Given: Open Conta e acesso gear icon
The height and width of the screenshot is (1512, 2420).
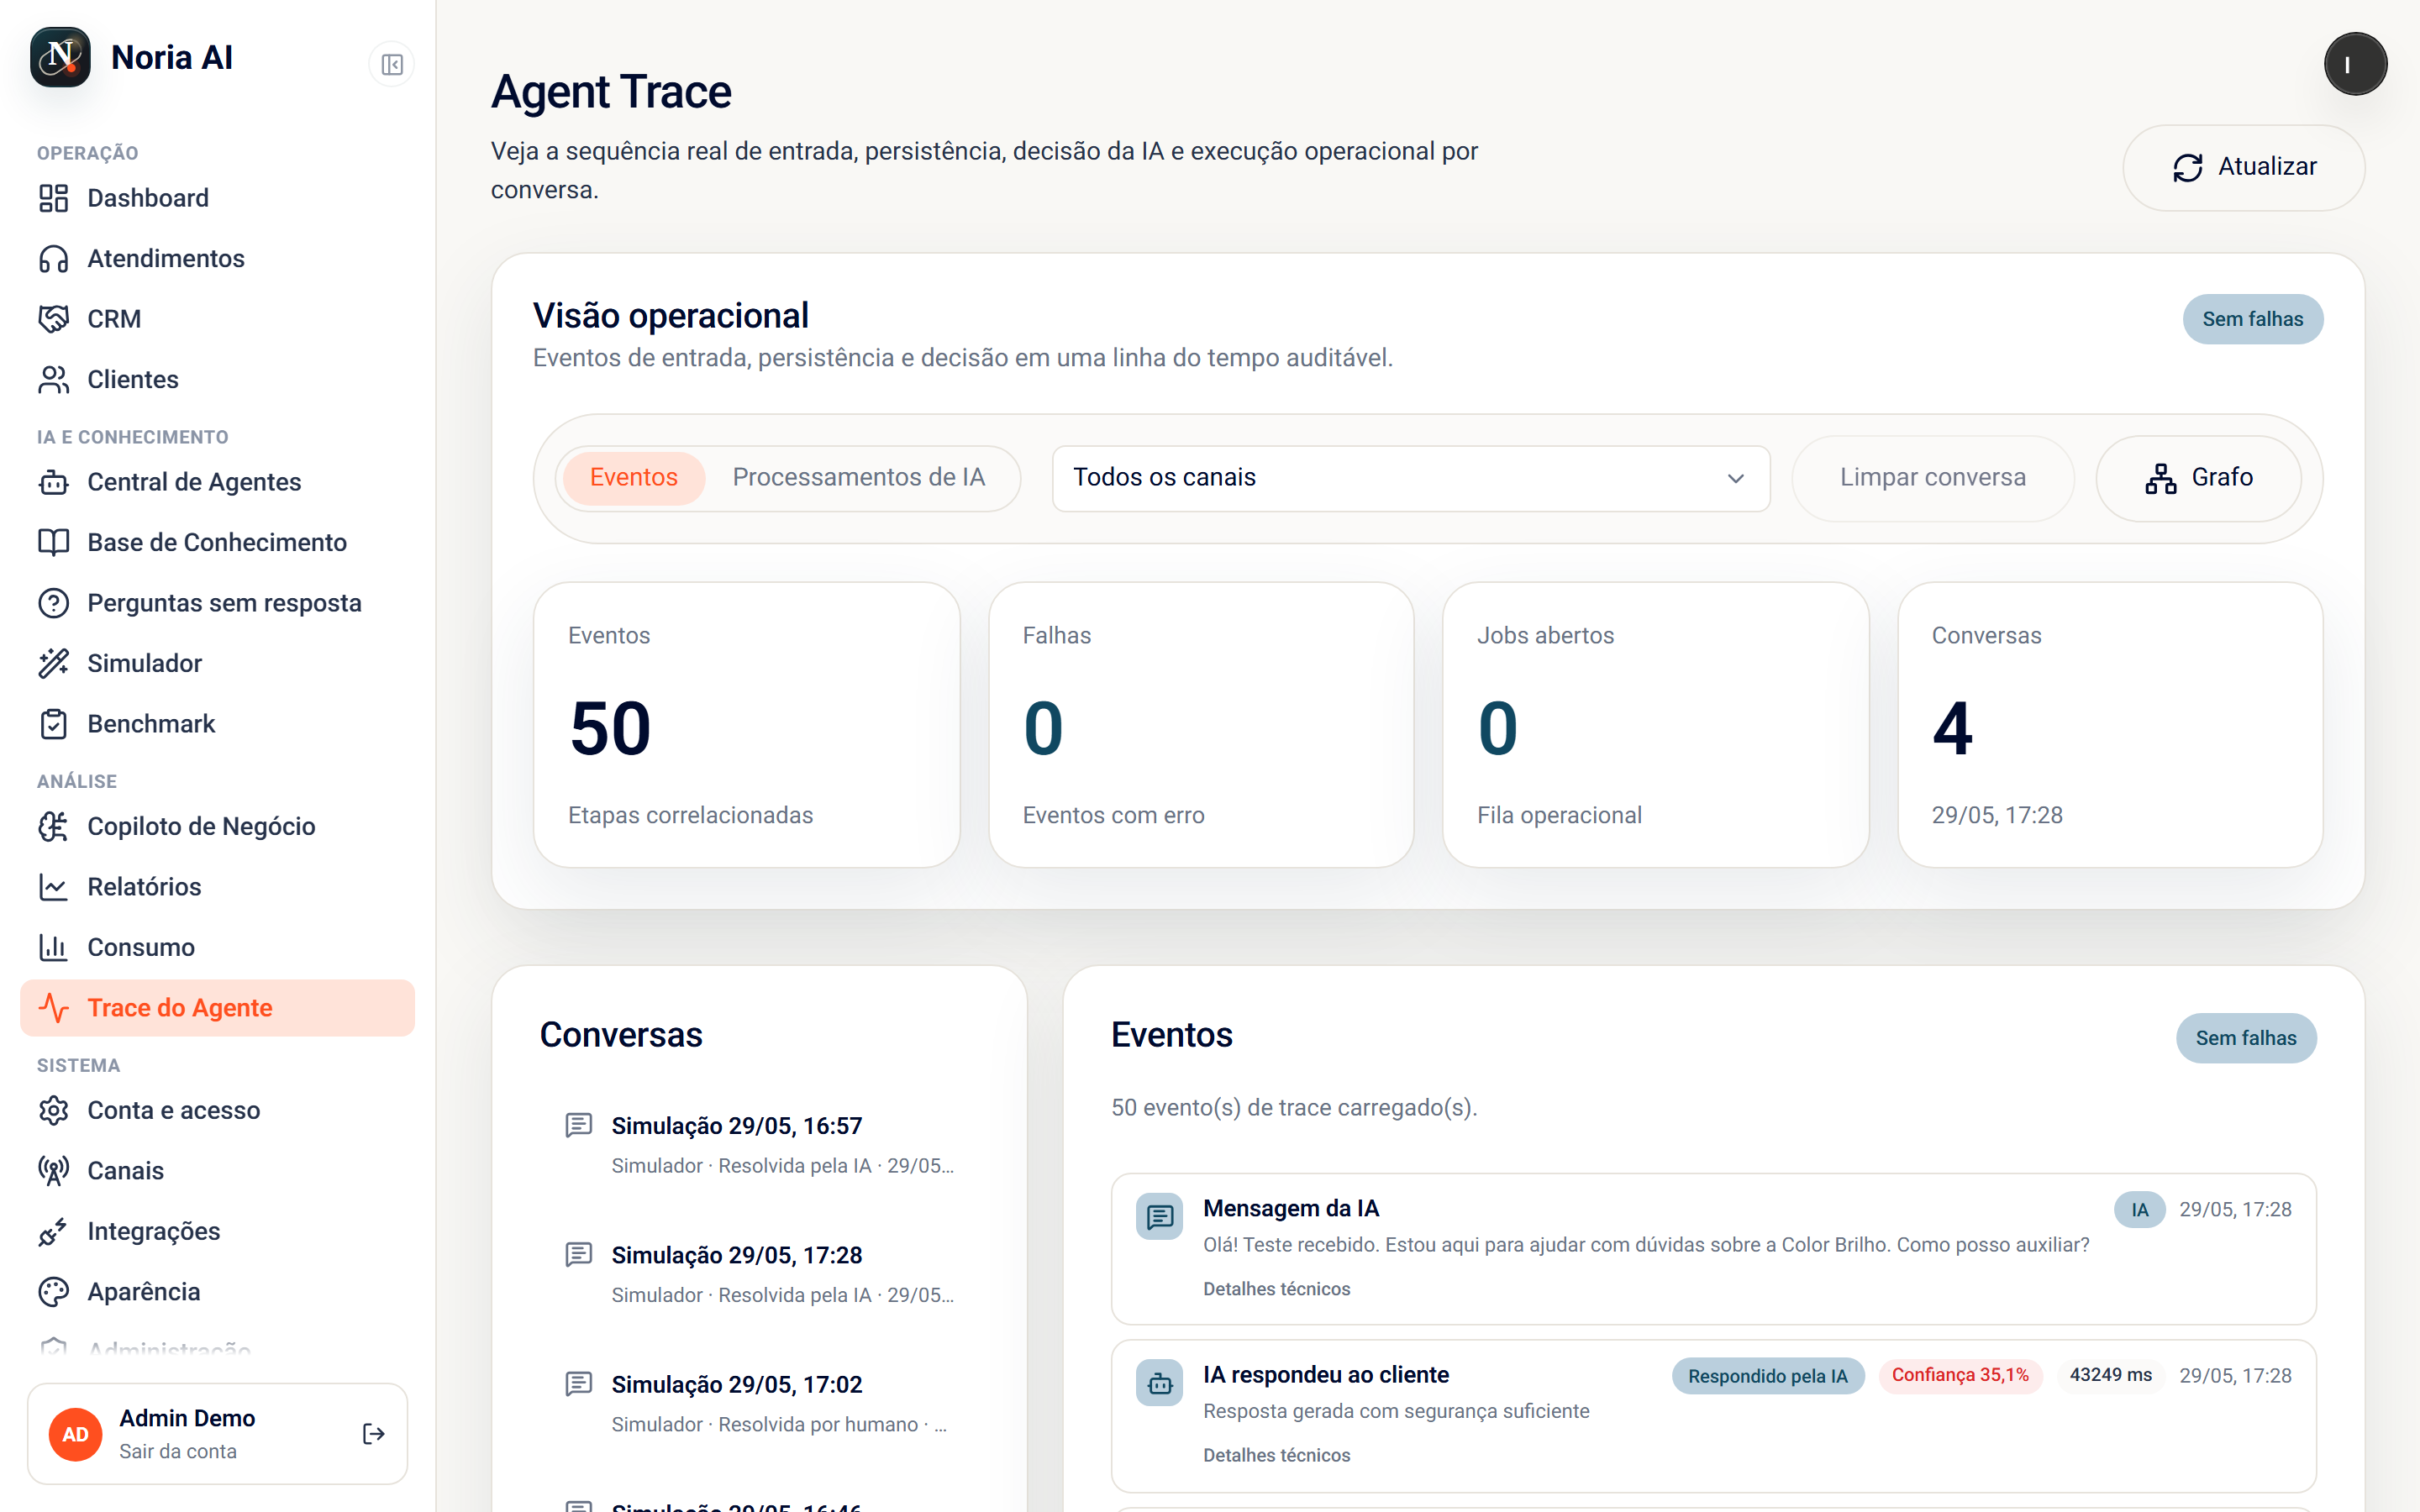Looking at the screenshot, I should click(x=53, y=1110).
